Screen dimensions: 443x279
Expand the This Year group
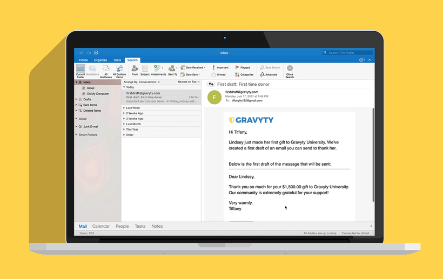click(x=124, y=129)
